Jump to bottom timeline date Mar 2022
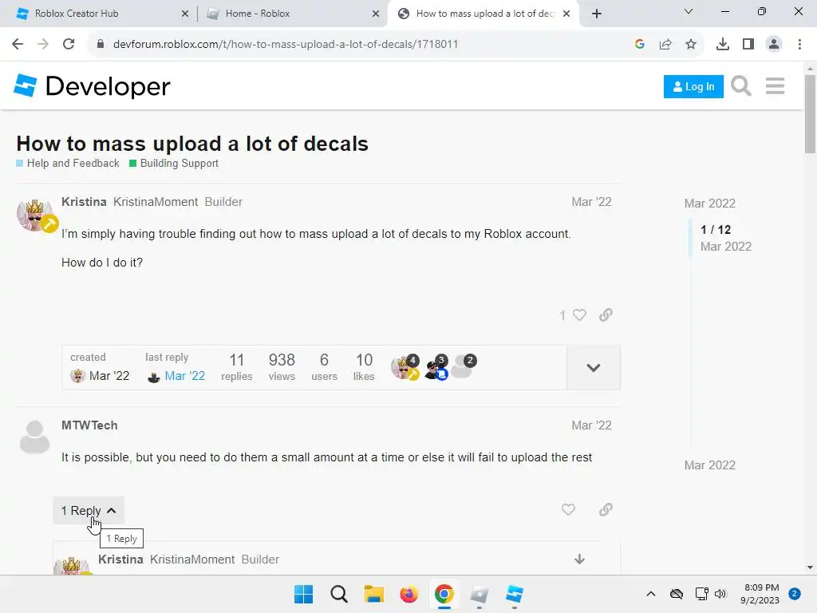Image resolution: width=817 pixels, height=613 pixels. click(x=709, y=465)
